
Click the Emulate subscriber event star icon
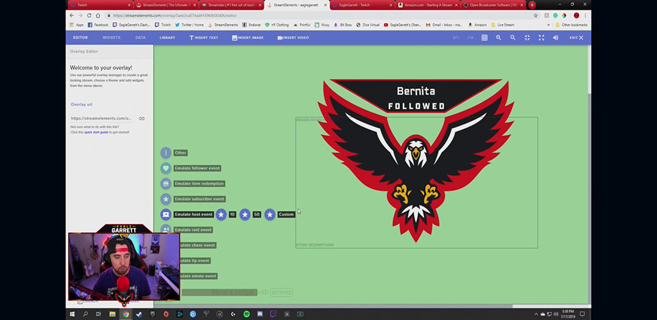point(166,199)
